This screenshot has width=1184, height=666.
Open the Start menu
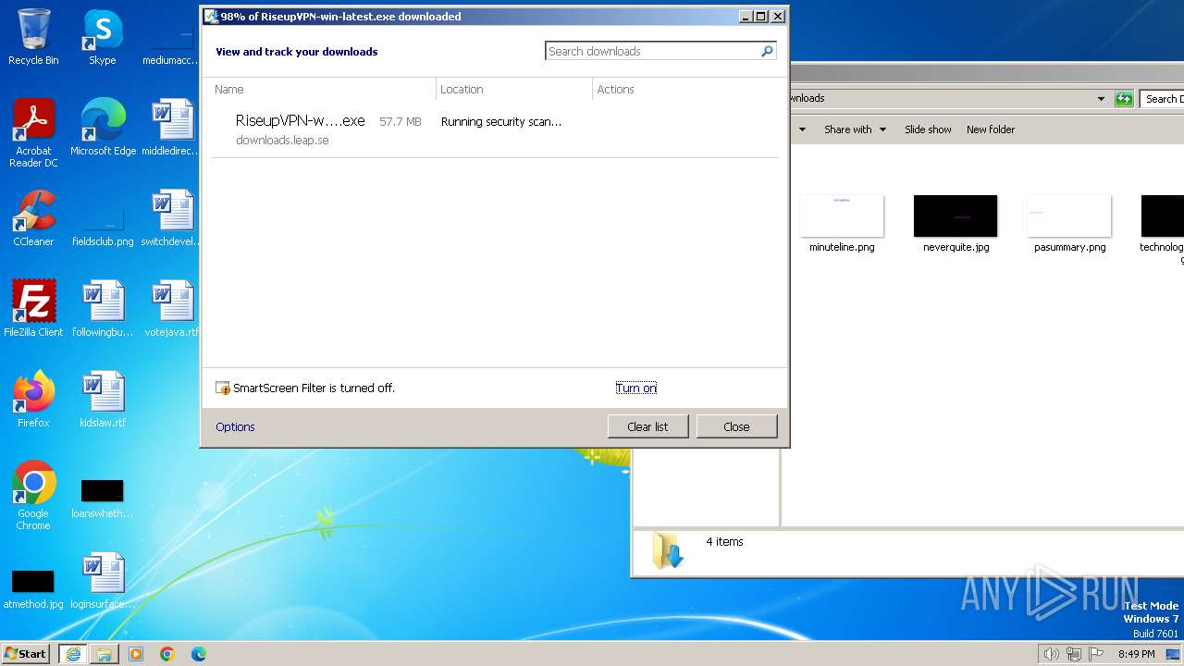coord(25,654)
